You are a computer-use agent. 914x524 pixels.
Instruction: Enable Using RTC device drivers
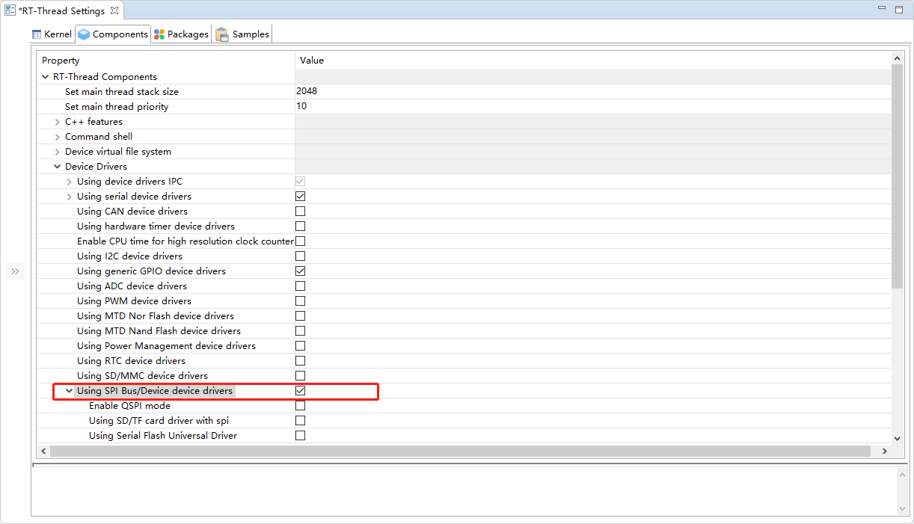pyautogui.click(x=300, y=361)
